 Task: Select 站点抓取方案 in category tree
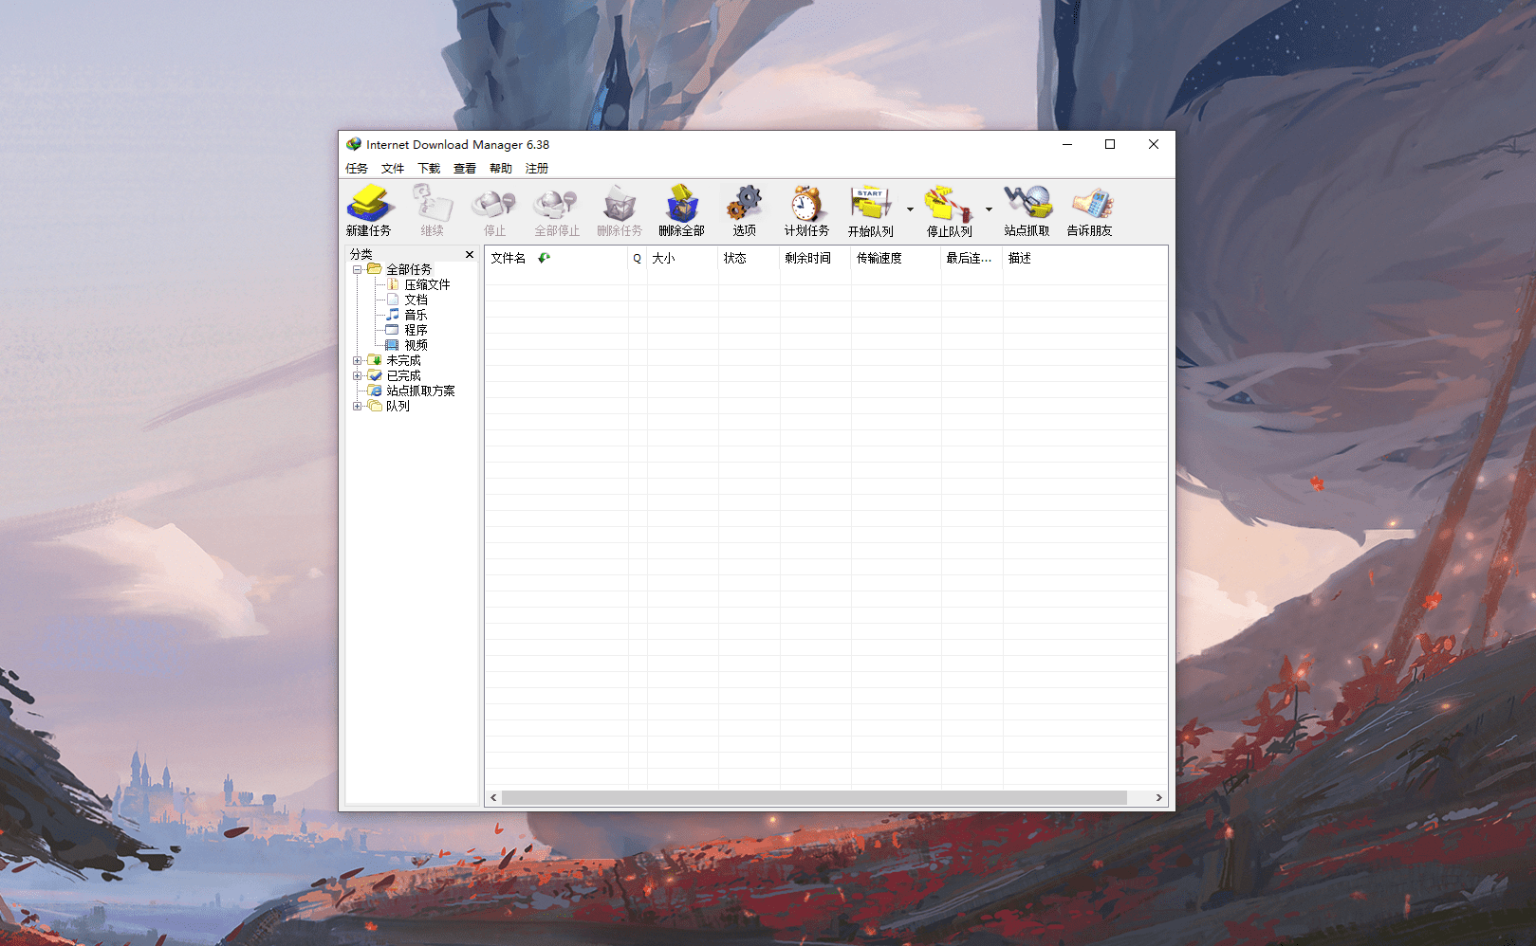420,391
